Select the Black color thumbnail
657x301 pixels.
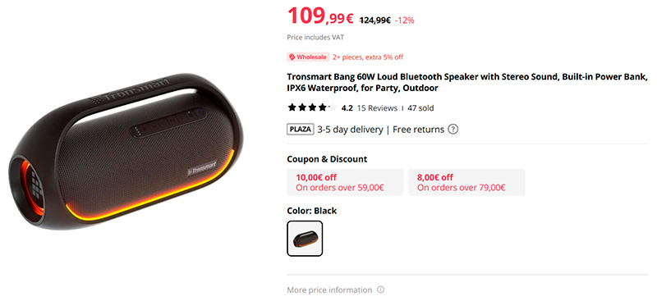305,239
